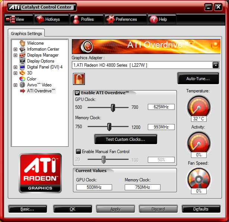The width and height of the screenshot is (229, 222).
Task: Click the Apply button
Action: (x=115, y=209)
